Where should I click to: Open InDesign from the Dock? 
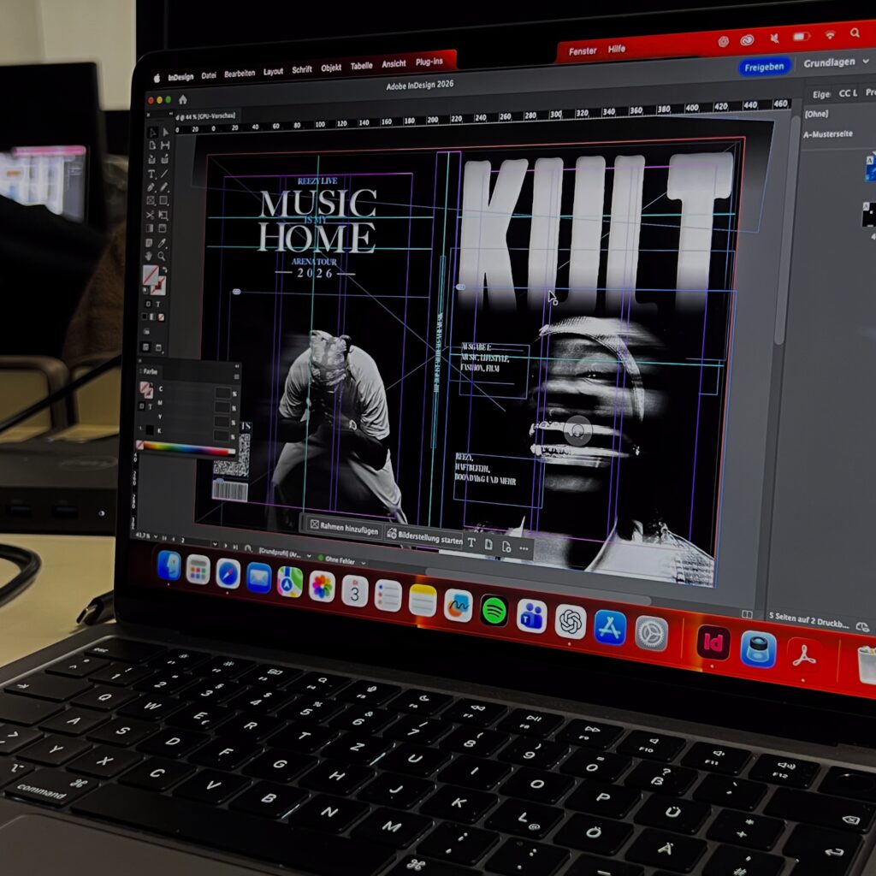click(x=713, y=642)
